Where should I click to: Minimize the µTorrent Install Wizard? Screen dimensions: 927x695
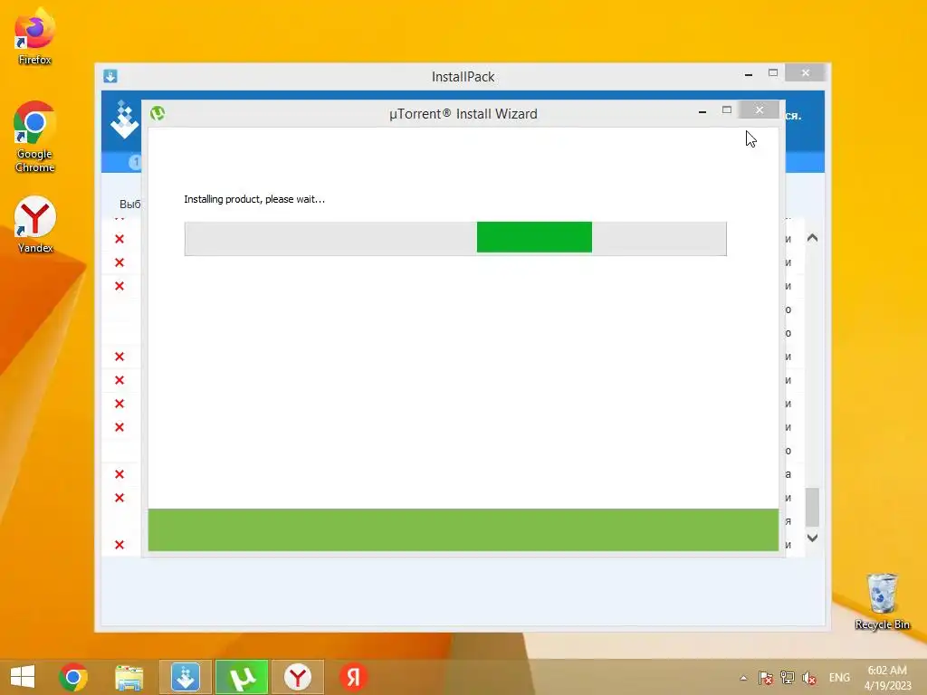click(702, 111)
